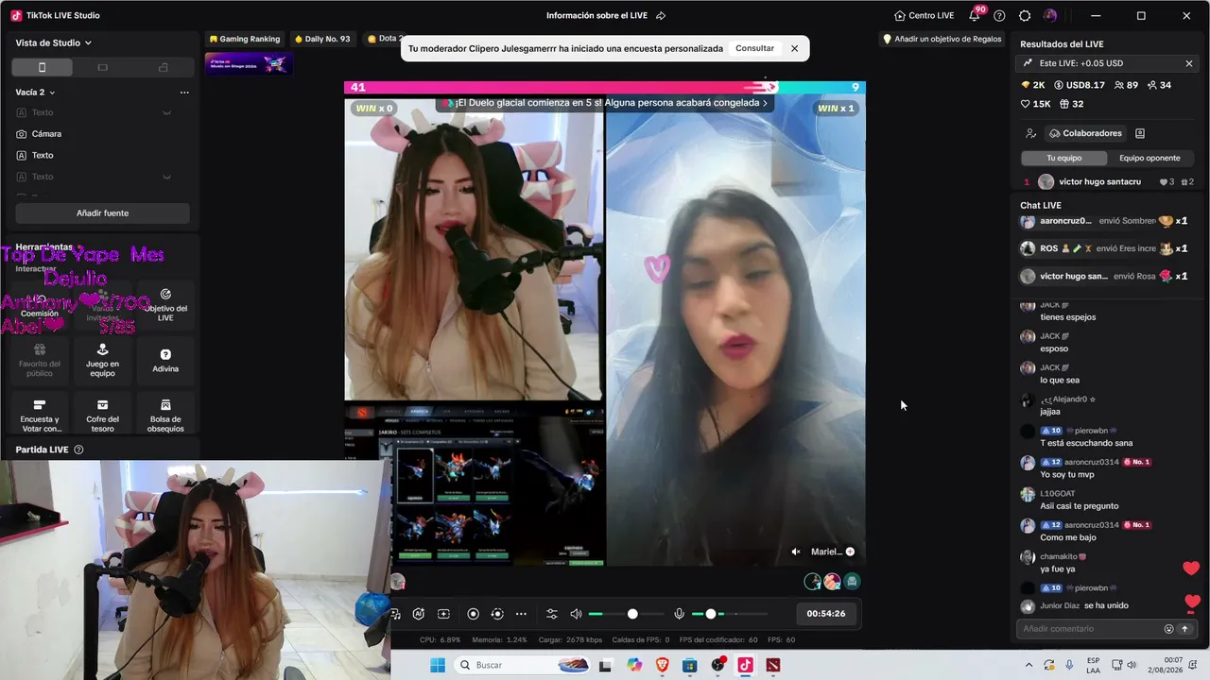Viewport: 1210px width, 680px height.
Task: Mute the microphone icon
Action: (679, 614)
